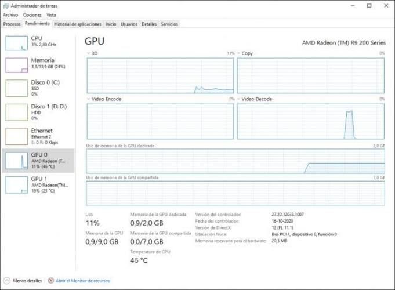Open Disco 1 (D: D:) performance entry

[38, 112]
